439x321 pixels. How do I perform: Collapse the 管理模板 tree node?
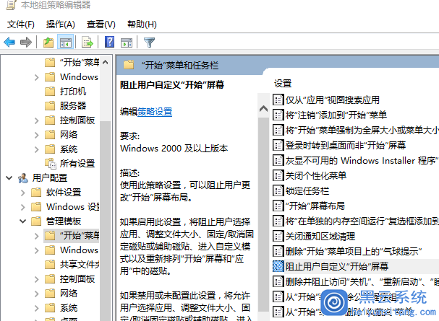(23, 221)
